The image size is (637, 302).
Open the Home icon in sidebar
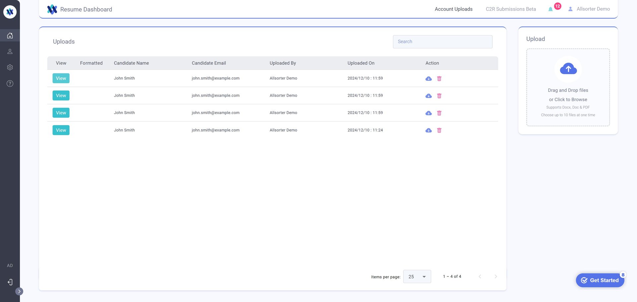tap(10, 35)
